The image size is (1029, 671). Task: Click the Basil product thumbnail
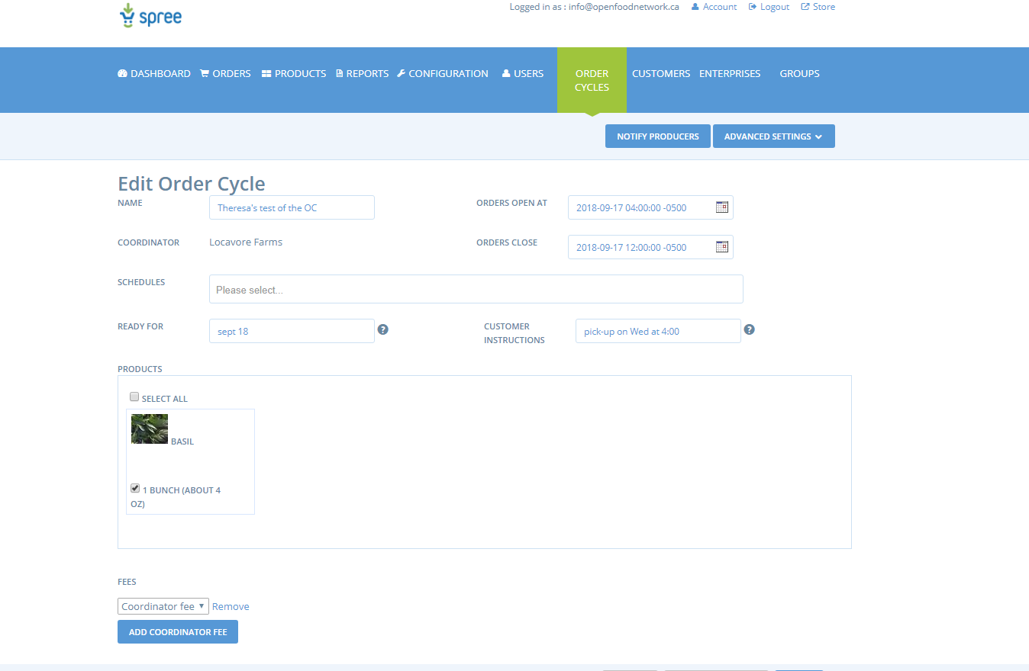(149, 429)
